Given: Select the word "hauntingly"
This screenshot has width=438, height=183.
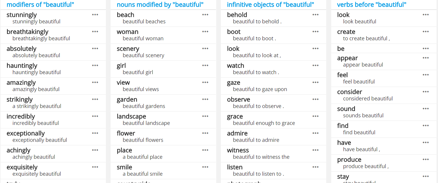Looking at the screenshot, I should 21,65.
